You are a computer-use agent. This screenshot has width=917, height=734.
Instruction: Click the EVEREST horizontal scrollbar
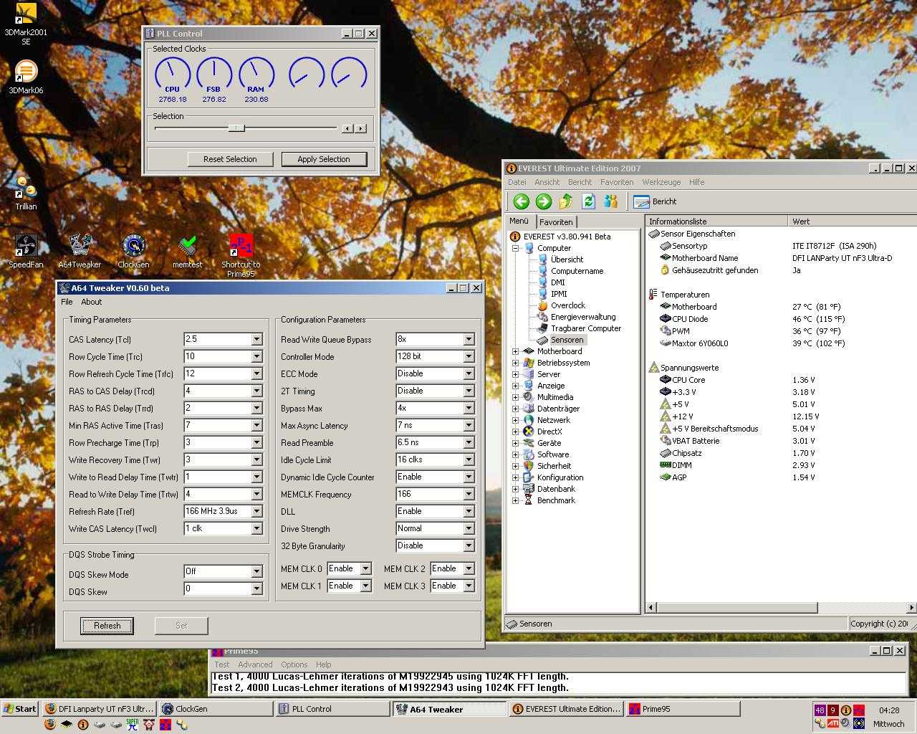coord(737,607)
